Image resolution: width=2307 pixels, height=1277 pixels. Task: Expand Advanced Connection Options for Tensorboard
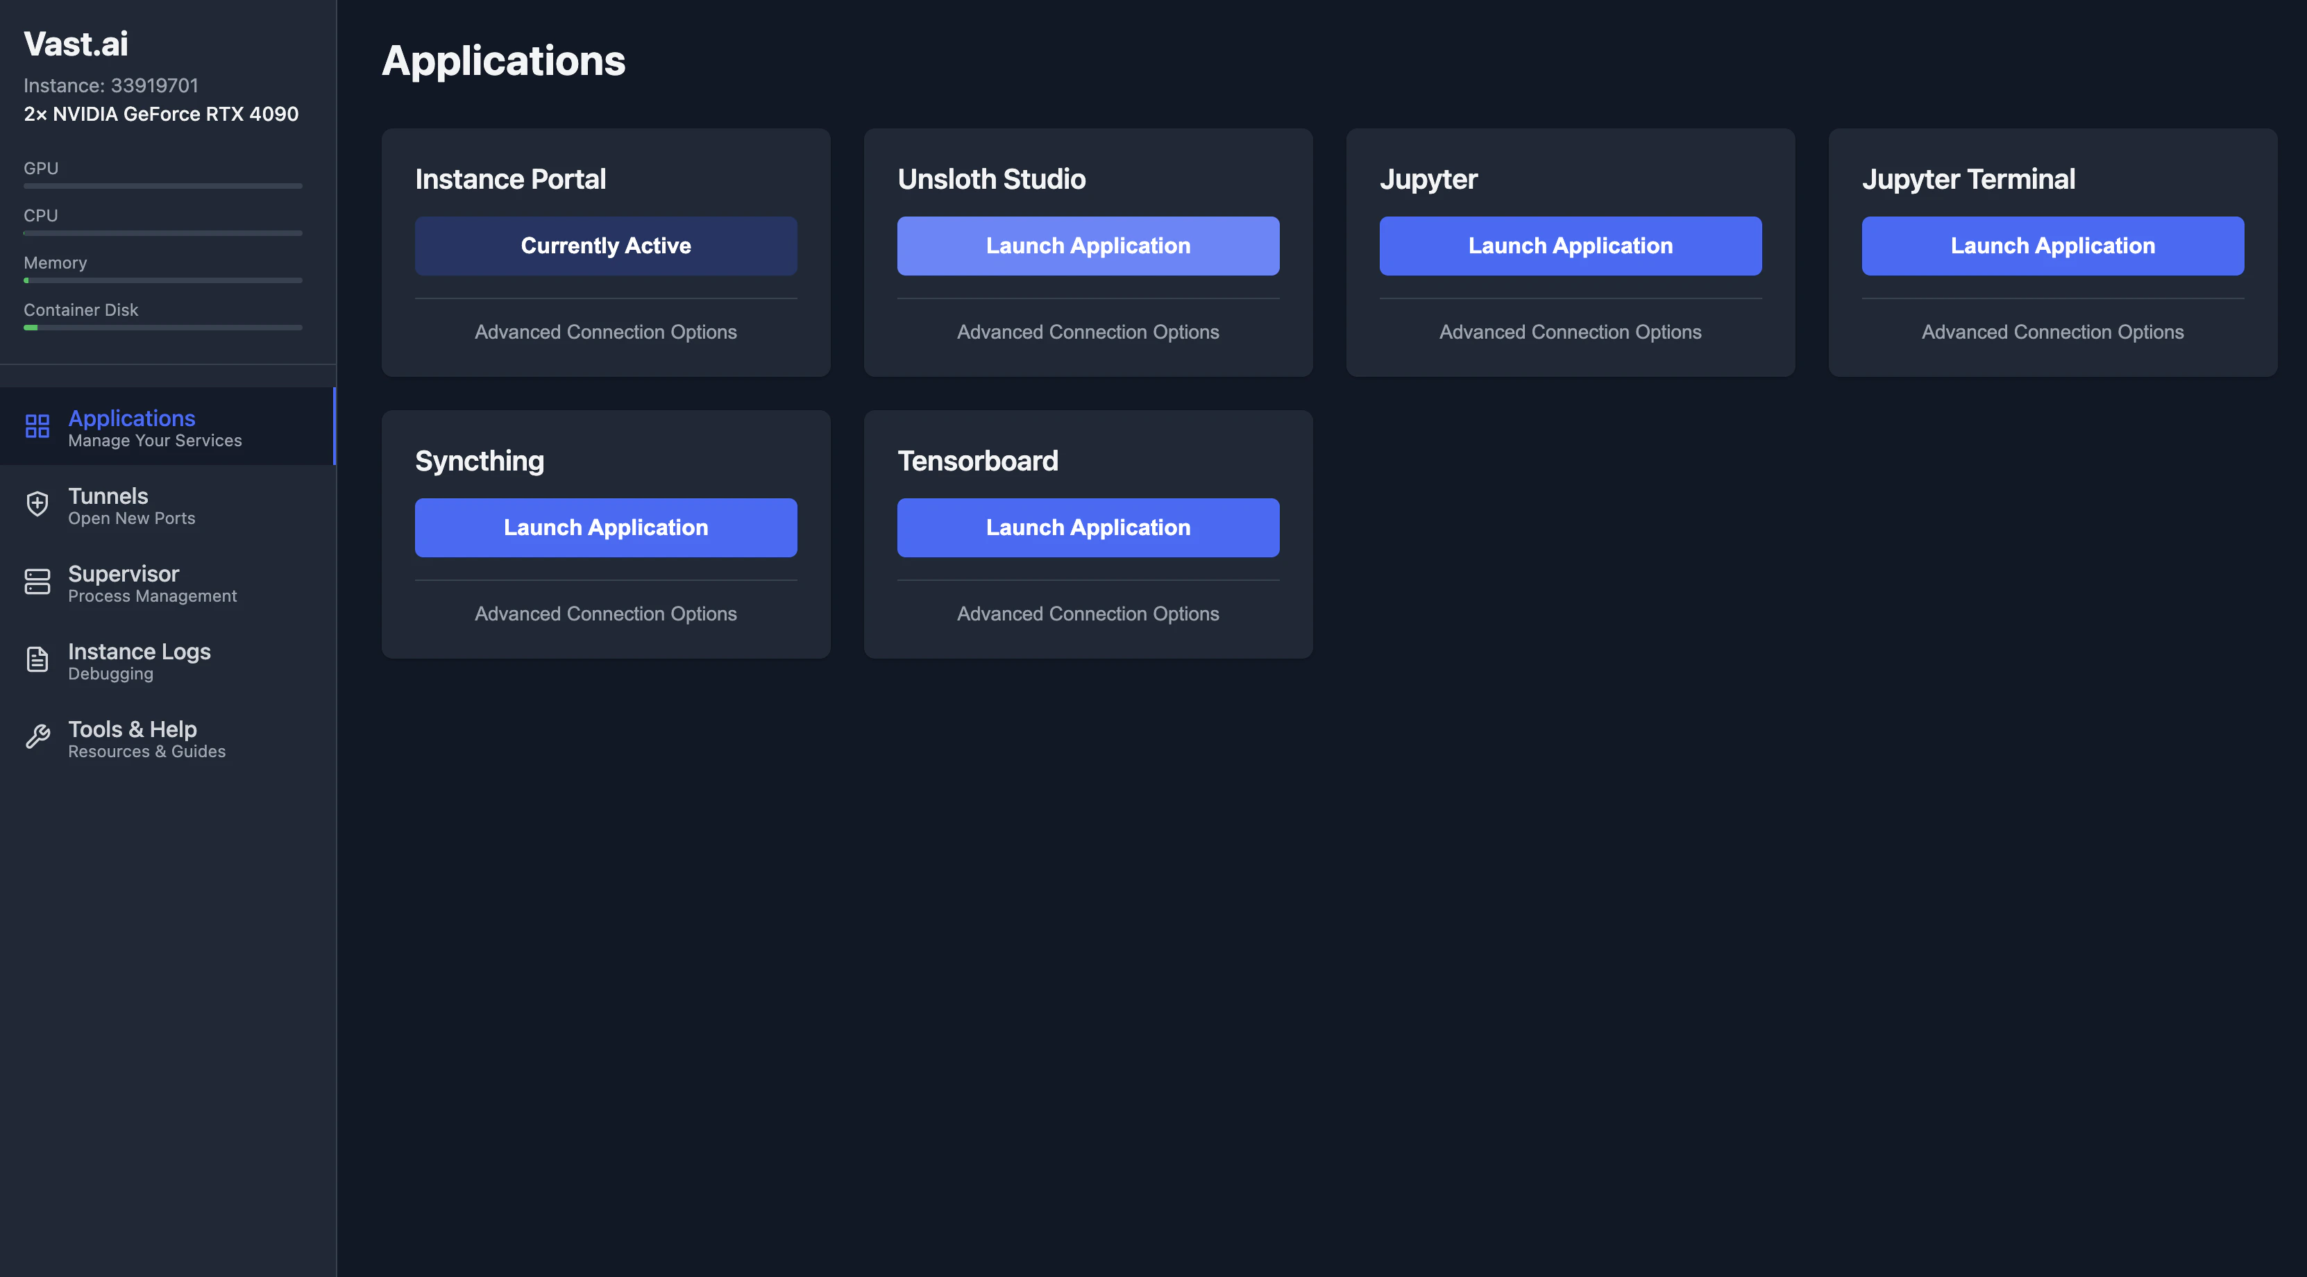(1088, 614)
